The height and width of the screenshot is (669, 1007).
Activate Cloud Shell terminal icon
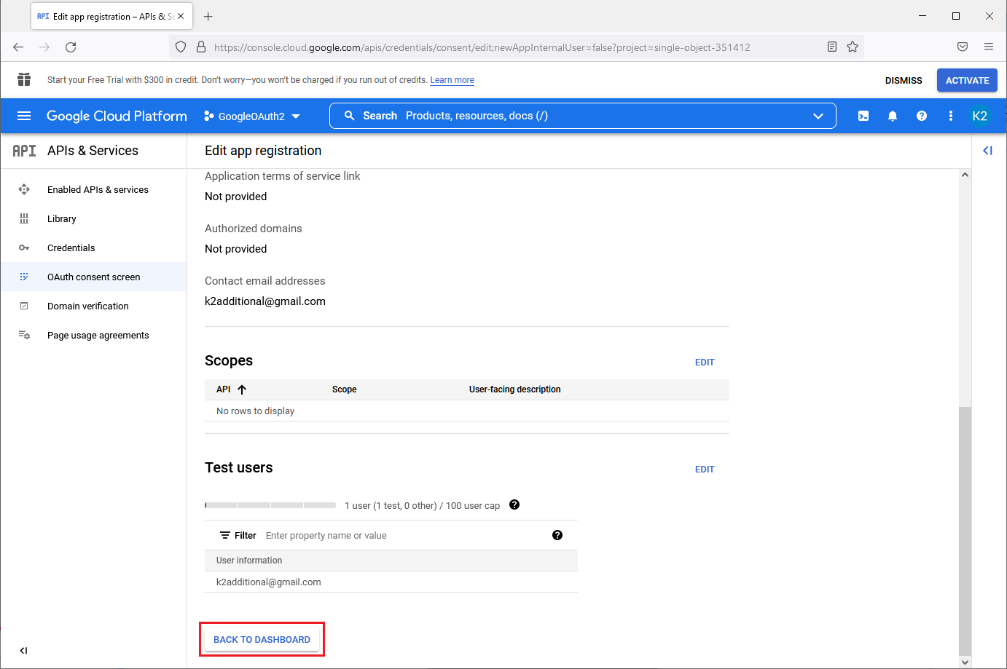click(863, 116)
